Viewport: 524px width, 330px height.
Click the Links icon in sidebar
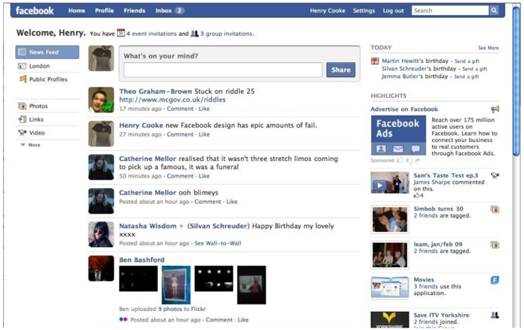tap(22, 120)
